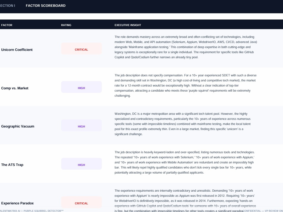Click the CRITICAL badge for Experience Paradox

[82, 202]
